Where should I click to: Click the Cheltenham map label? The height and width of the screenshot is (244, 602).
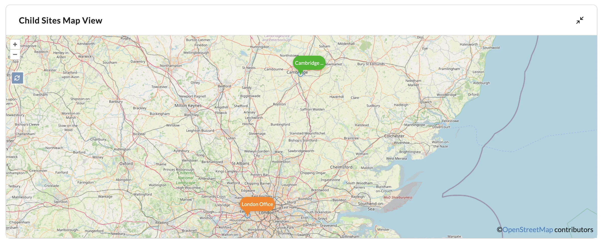pyautogui.click(x=25, y=134)
